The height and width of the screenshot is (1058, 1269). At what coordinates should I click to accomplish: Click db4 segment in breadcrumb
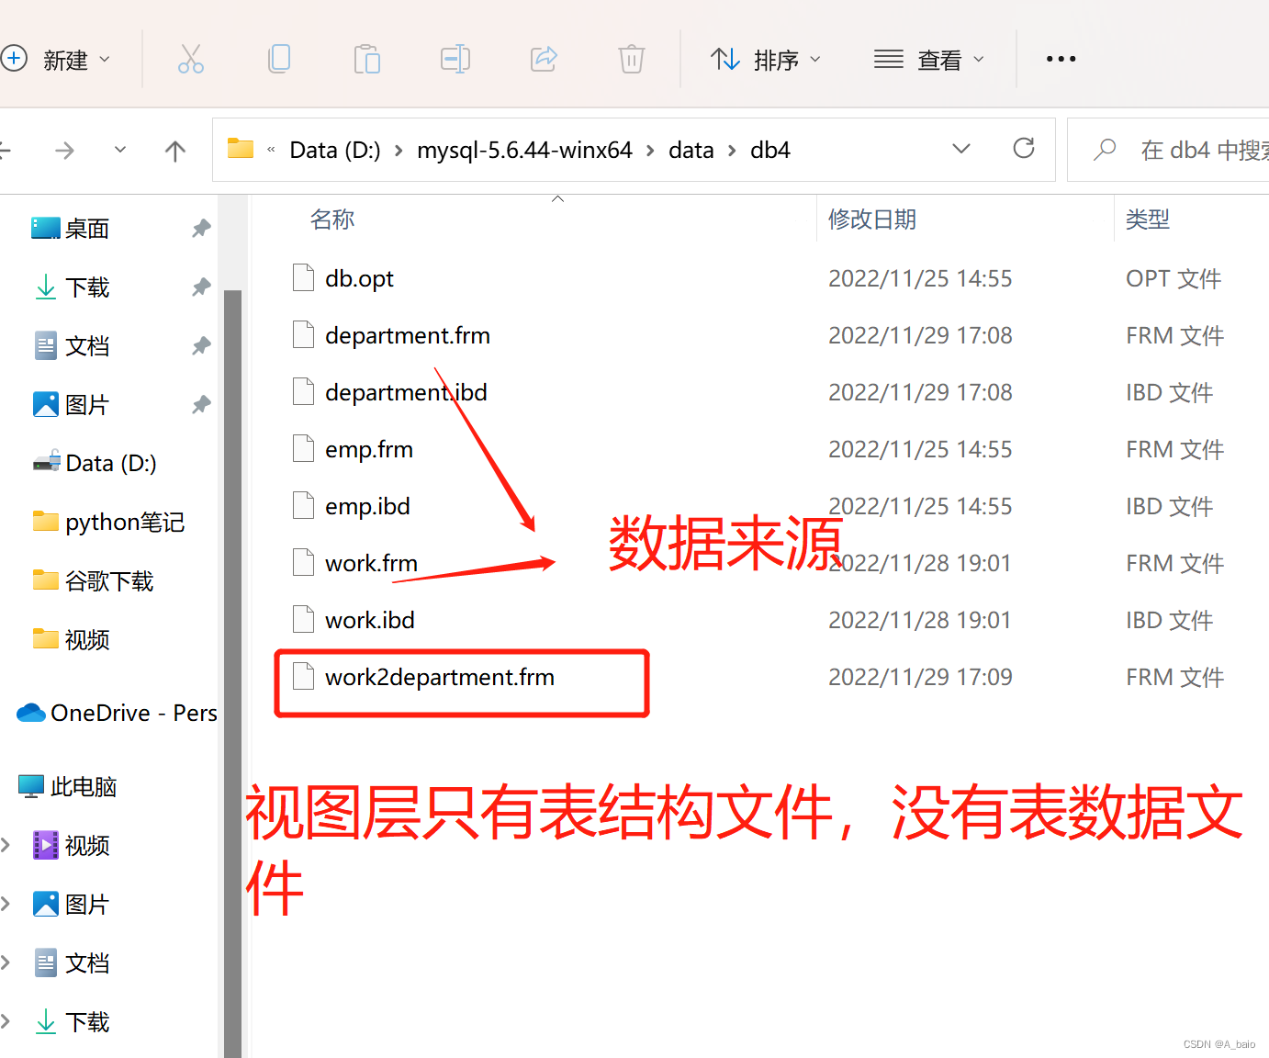coord(769,150)
